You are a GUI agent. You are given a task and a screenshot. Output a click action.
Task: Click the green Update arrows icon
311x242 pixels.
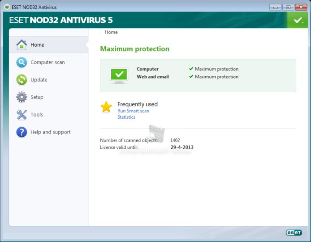[x=22, y=80]
